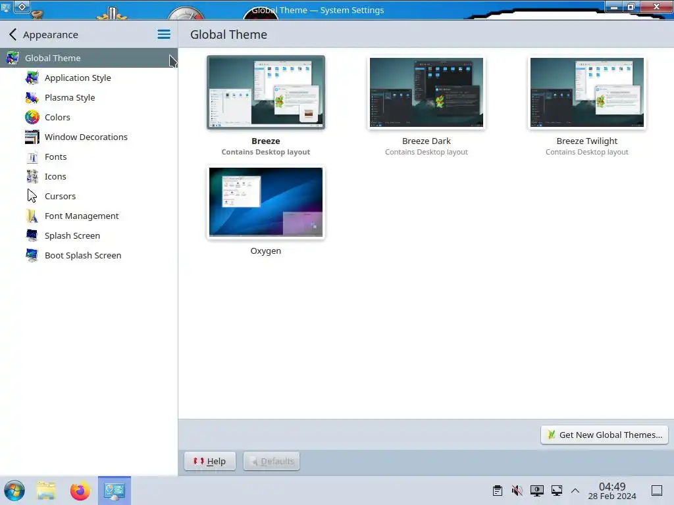Image resolution: width=674 pixels, height=505 pixels.
Task: Open the Splash Screen entry
Action: pyautogui.click(x=89, y=236)
